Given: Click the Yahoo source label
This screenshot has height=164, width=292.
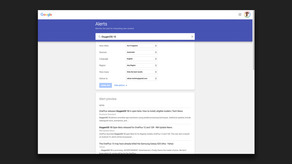Looking at the screenshot, I should click(x=102, y=147).
